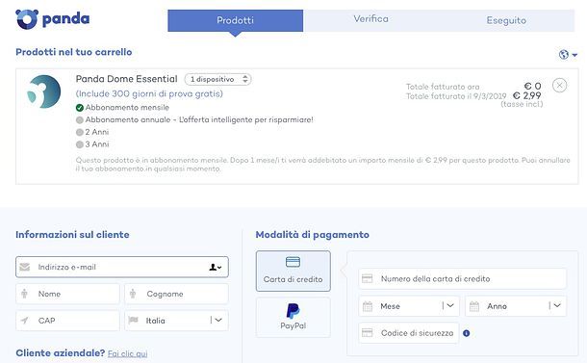Click the security code info icon
Image resolution: width=587 pixels, height=363 pixels.
click(466, 333)
